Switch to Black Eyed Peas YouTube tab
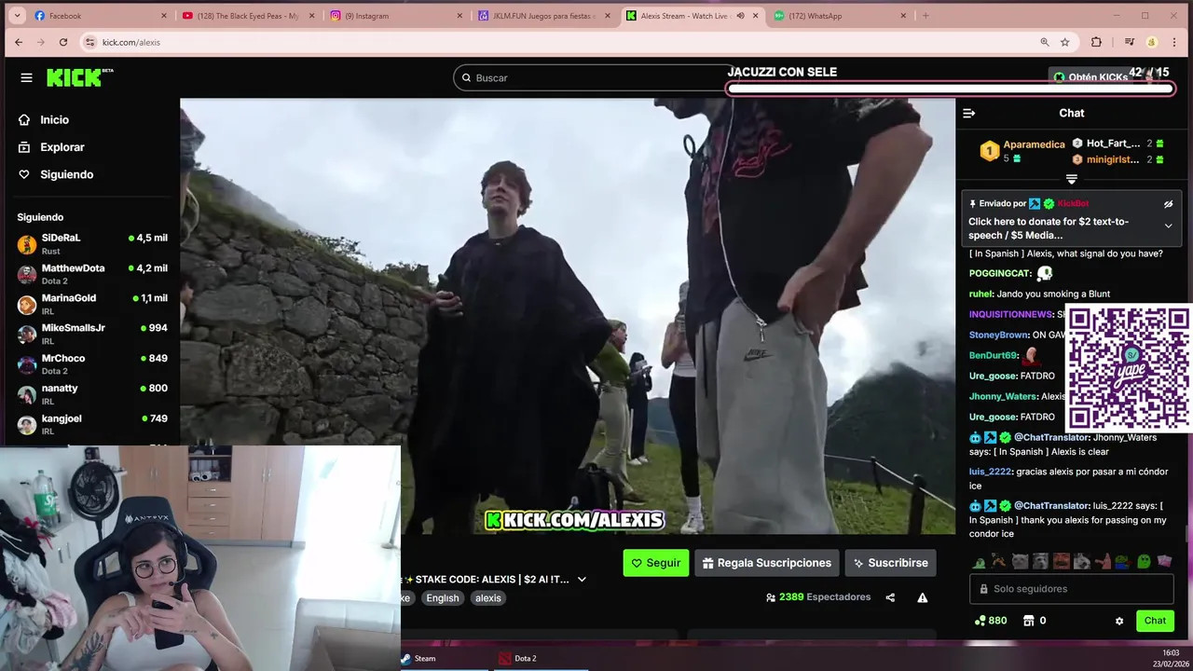The height and width of the screenshot is (671, 1193). [247, 16]
